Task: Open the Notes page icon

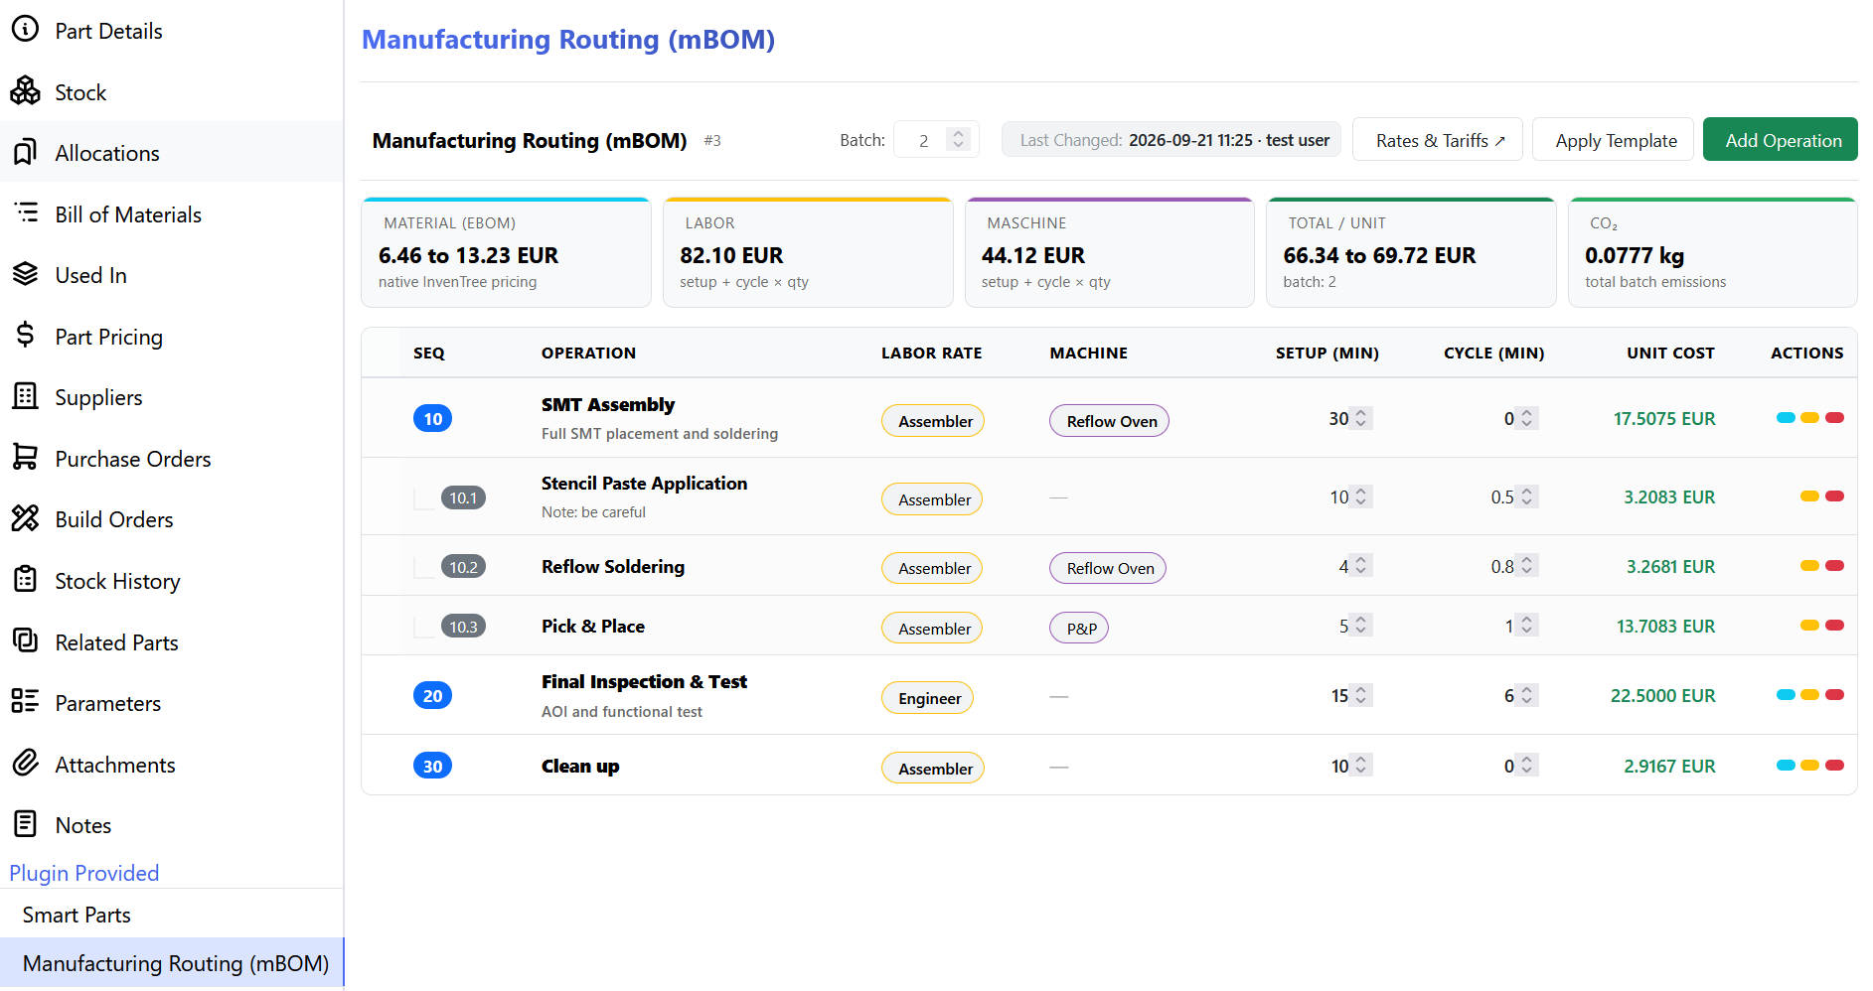Action: [25, 824]
